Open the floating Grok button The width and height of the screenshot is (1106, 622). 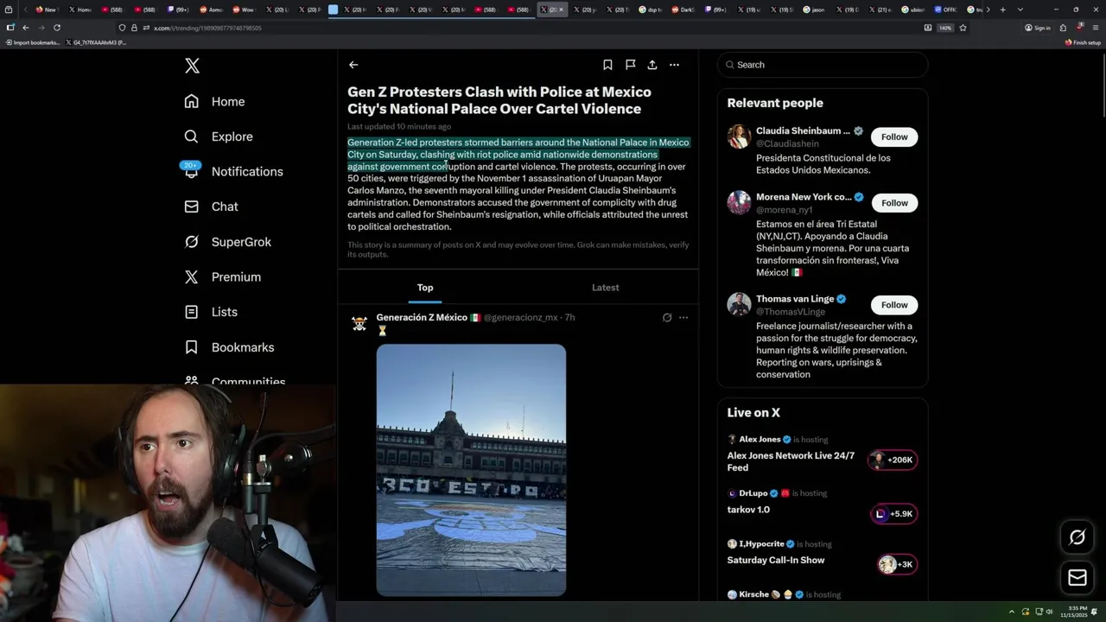1077,537
